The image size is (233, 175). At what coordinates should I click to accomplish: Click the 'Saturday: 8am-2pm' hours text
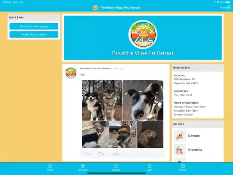pos(186,111)
